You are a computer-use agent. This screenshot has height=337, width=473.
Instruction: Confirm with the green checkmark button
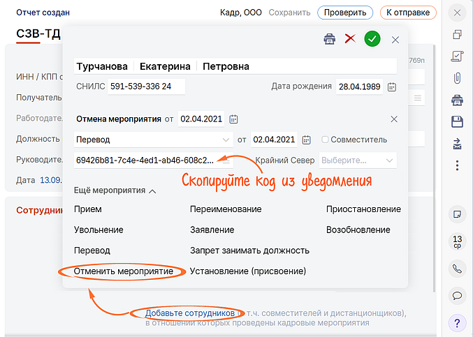click(372, 40)
